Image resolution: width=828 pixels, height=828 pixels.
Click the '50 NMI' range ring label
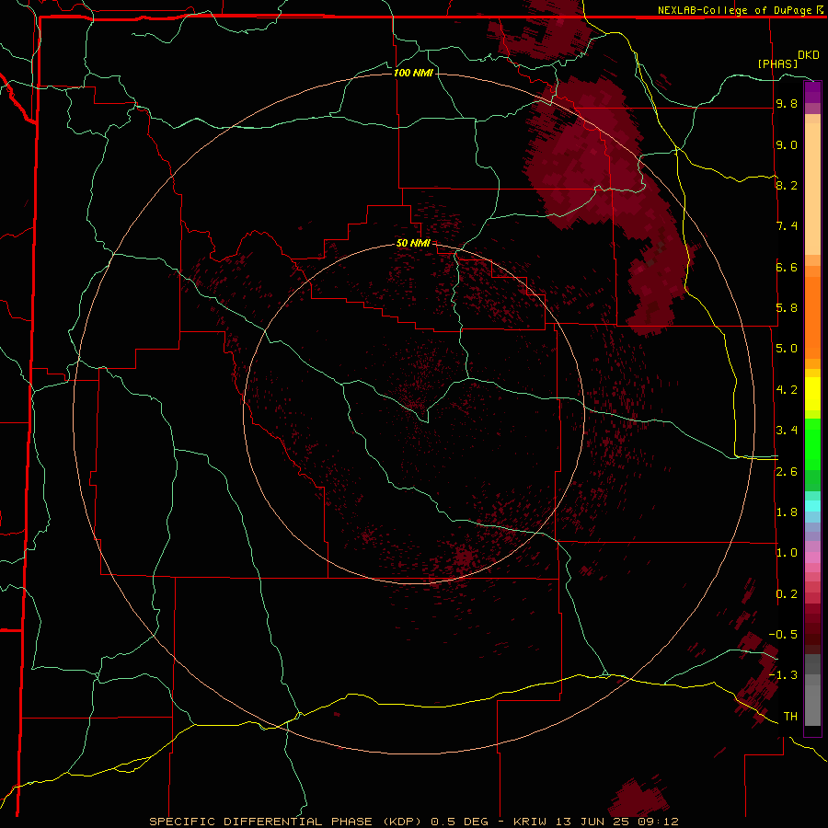click(413, 243)
